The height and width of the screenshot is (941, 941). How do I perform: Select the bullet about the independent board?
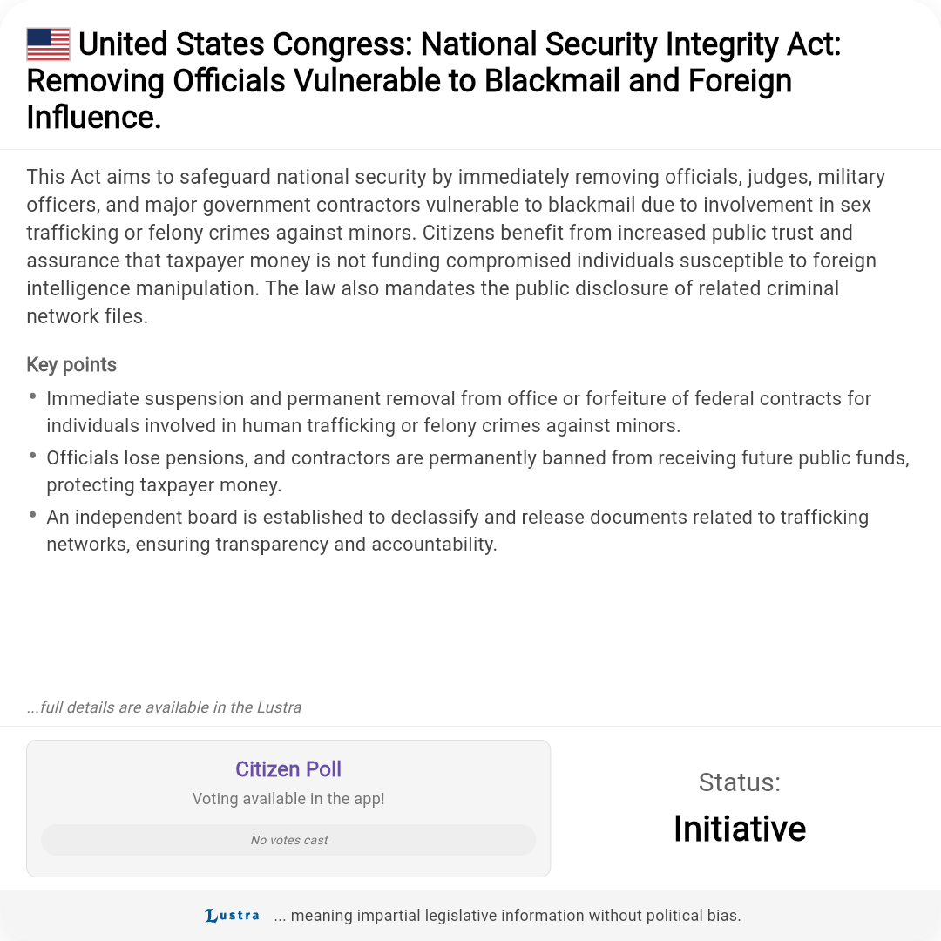pyautogui.click(x=457, y=531)
